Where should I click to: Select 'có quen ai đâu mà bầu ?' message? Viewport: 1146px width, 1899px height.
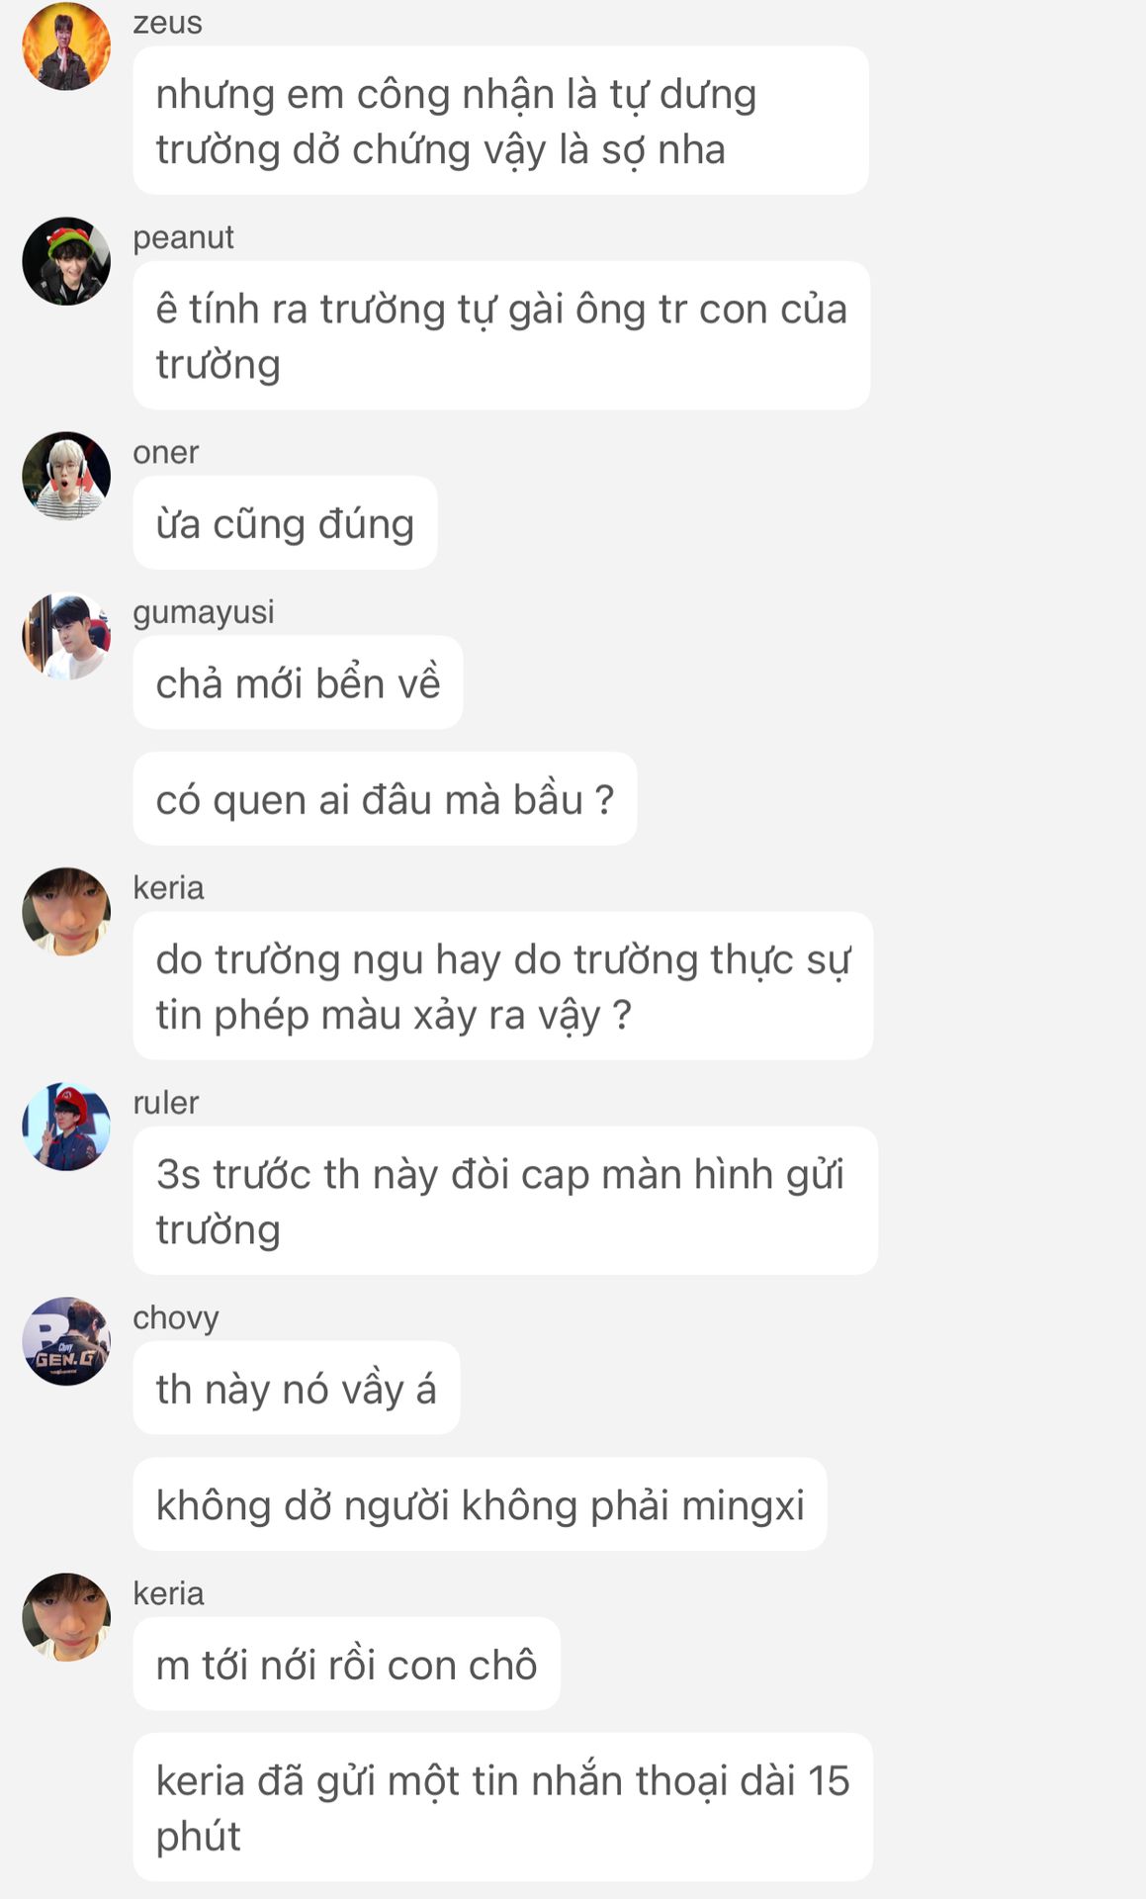pos(386,798)
